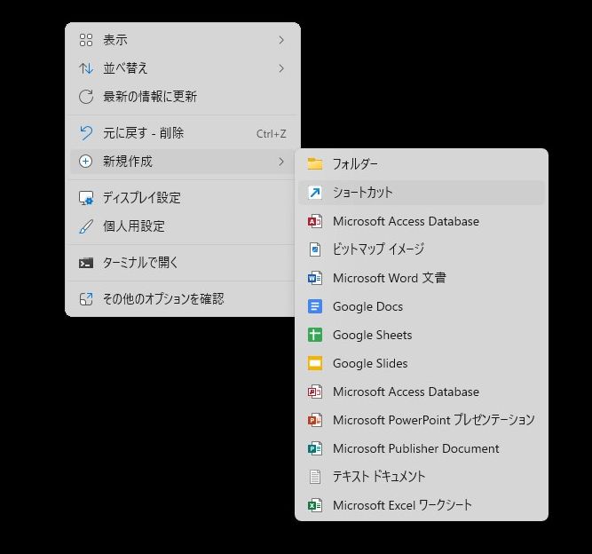Click the yellow folder icon for フォルダー
This screenshot has width=592, height=554.
tap(314, 164)
